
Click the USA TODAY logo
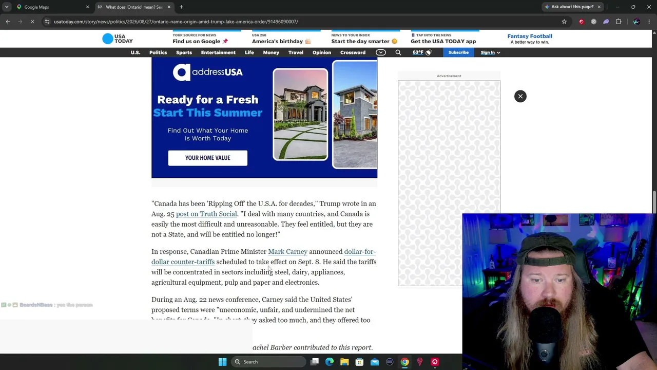(x=118, y=39)
